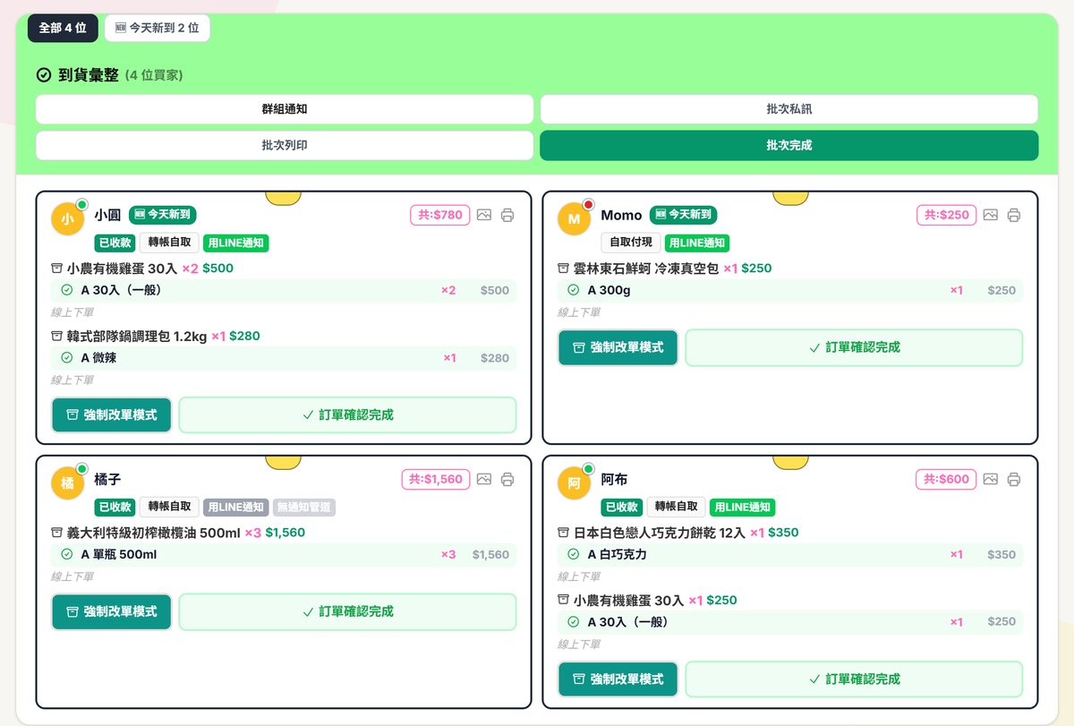The image size is (1074, 726).
Task: Open 強制改單模式 on Momo's card
Action: coord(618,347)
